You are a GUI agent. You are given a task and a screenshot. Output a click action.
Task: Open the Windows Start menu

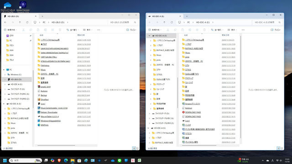click(5, 160)
